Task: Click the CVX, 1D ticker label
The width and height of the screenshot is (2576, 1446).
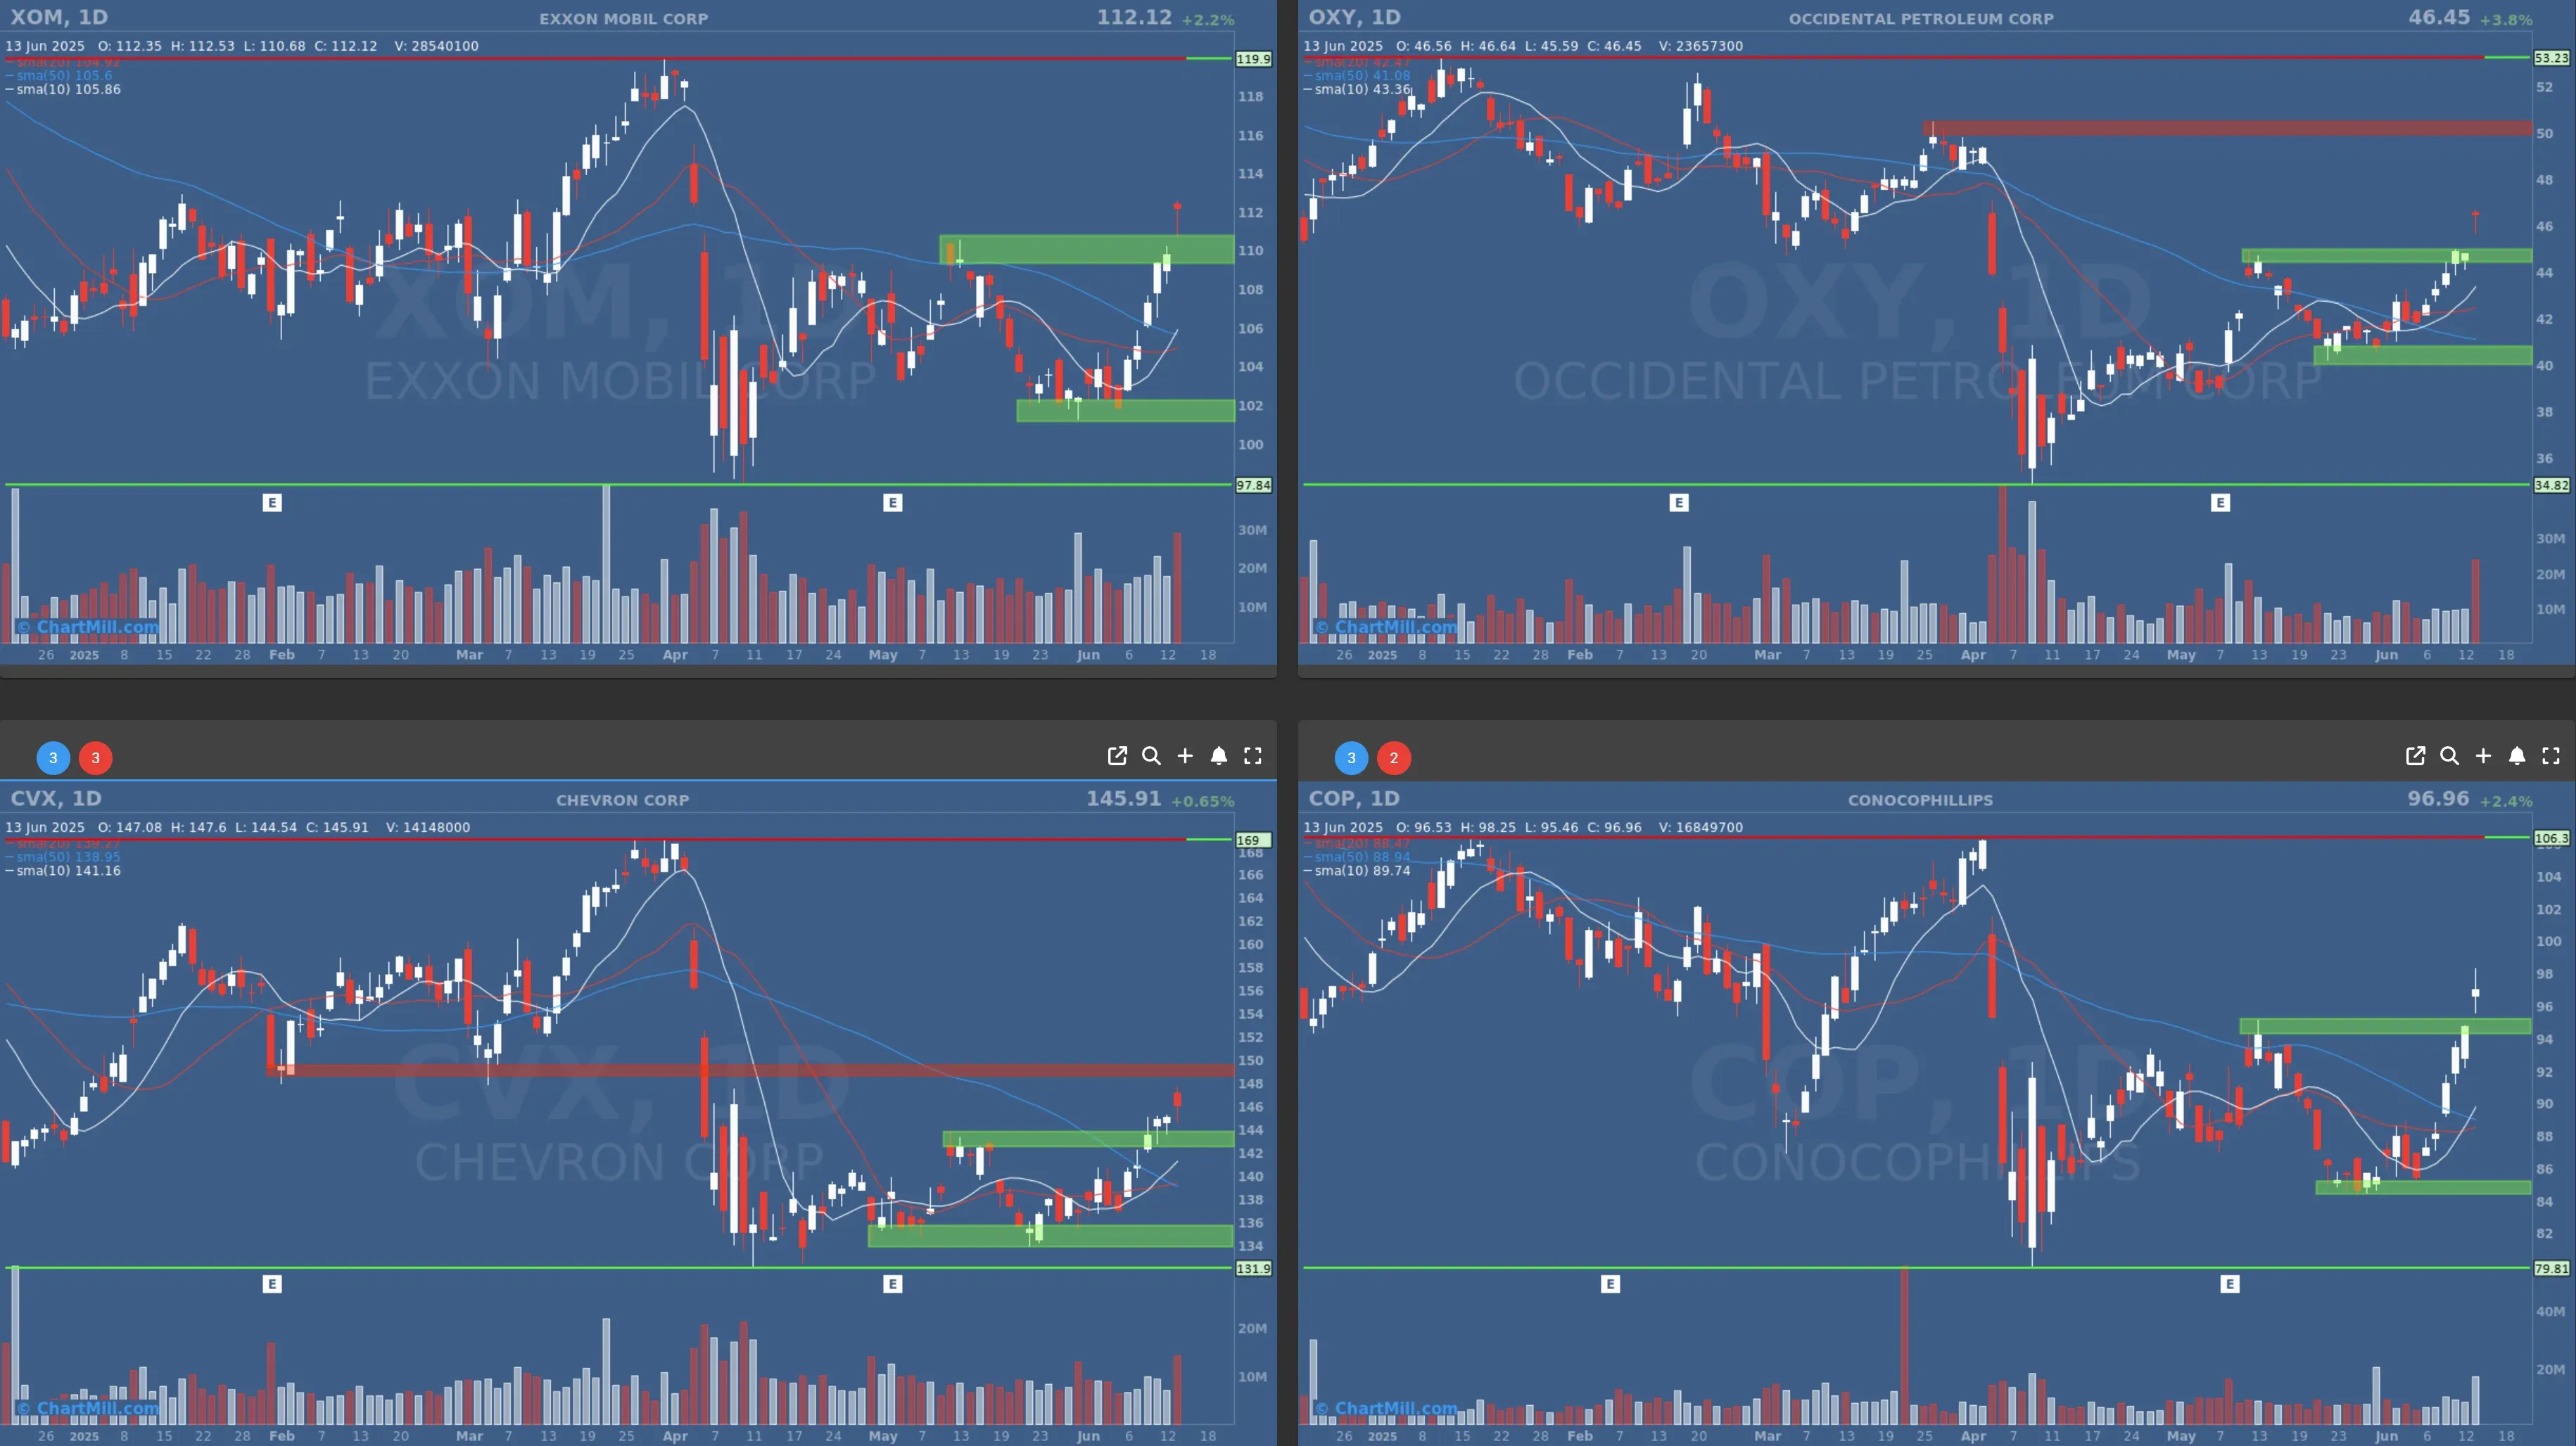Action: click(x=56, y=798)
